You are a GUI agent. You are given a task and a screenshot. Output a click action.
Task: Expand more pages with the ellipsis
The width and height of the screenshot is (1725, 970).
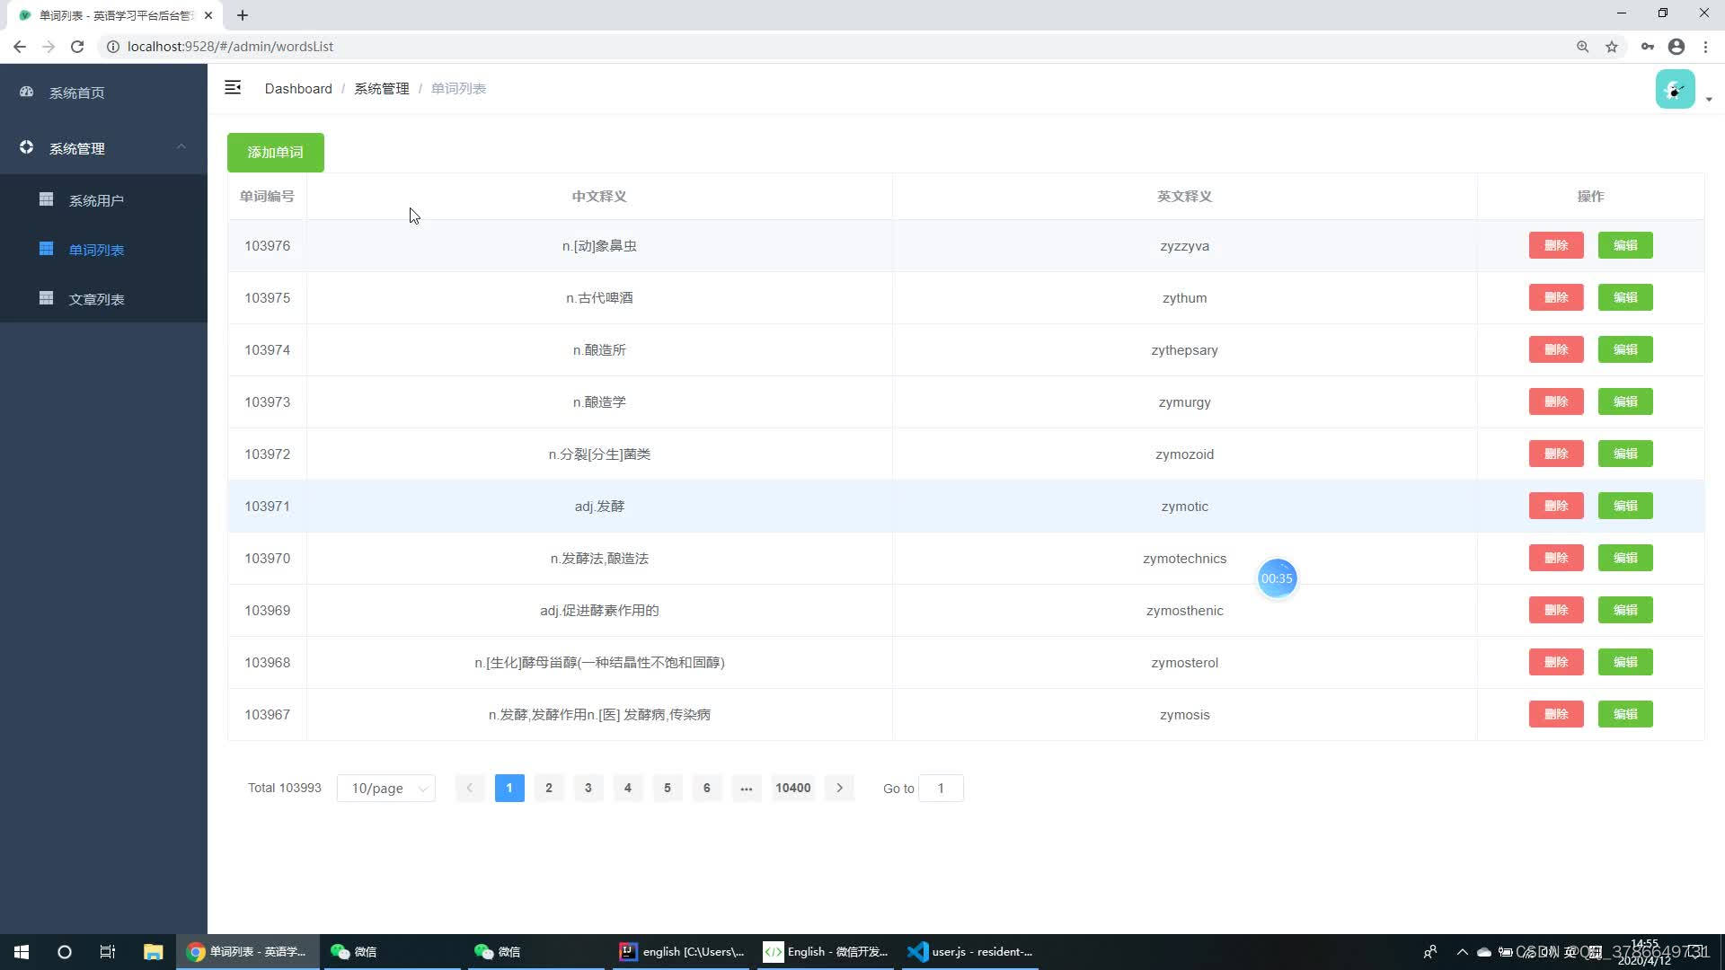tap(746, 788)
